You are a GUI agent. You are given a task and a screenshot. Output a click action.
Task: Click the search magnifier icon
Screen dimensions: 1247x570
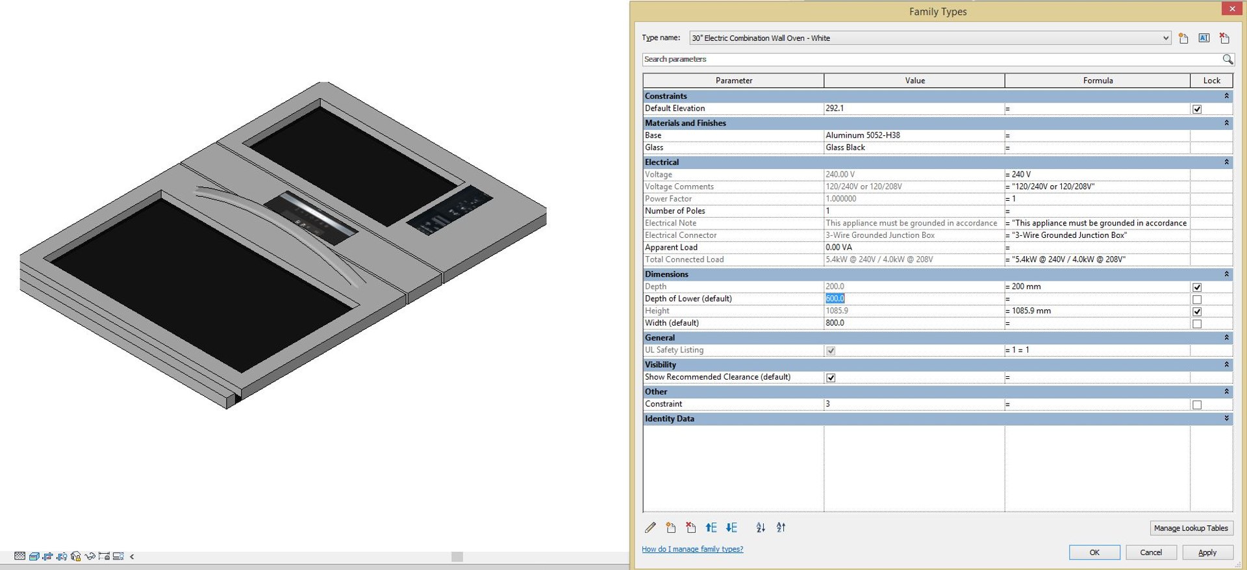(1228, 59)
